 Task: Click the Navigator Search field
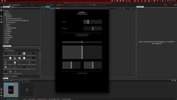(22, 11)
